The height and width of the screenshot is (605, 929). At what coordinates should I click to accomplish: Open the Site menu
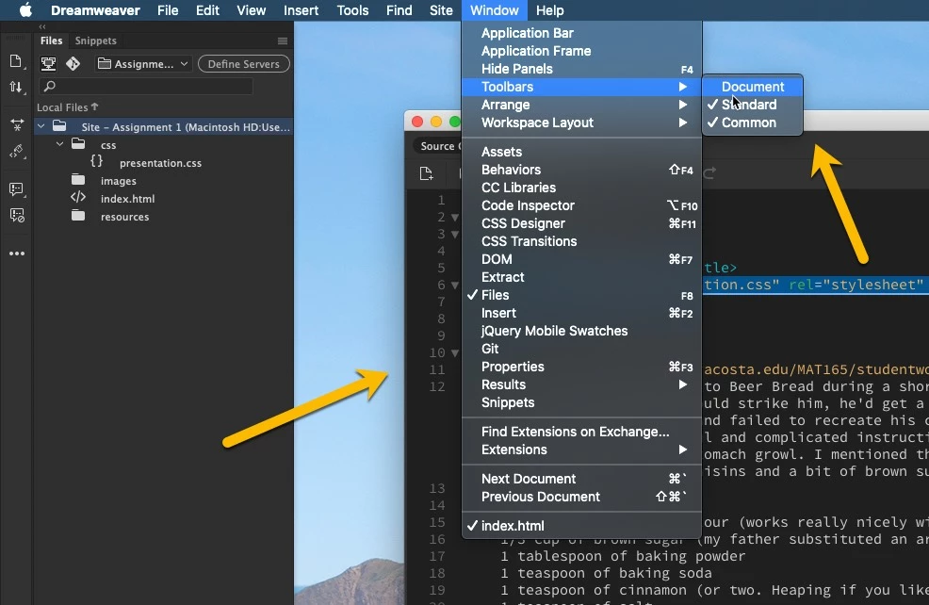(441, 10)
